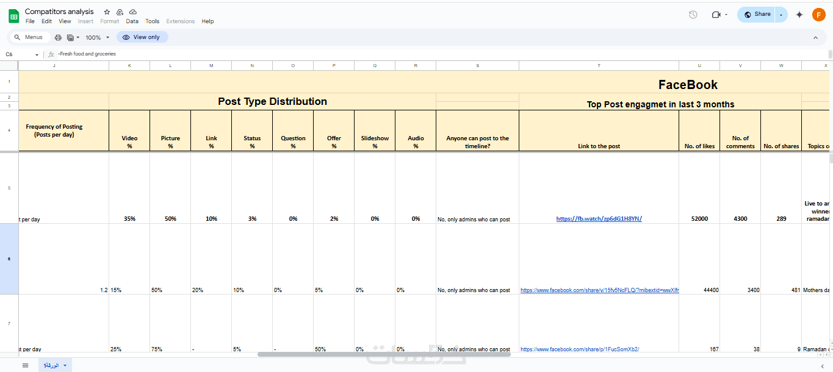Star the Compatitors analysis document

(107, 12)
